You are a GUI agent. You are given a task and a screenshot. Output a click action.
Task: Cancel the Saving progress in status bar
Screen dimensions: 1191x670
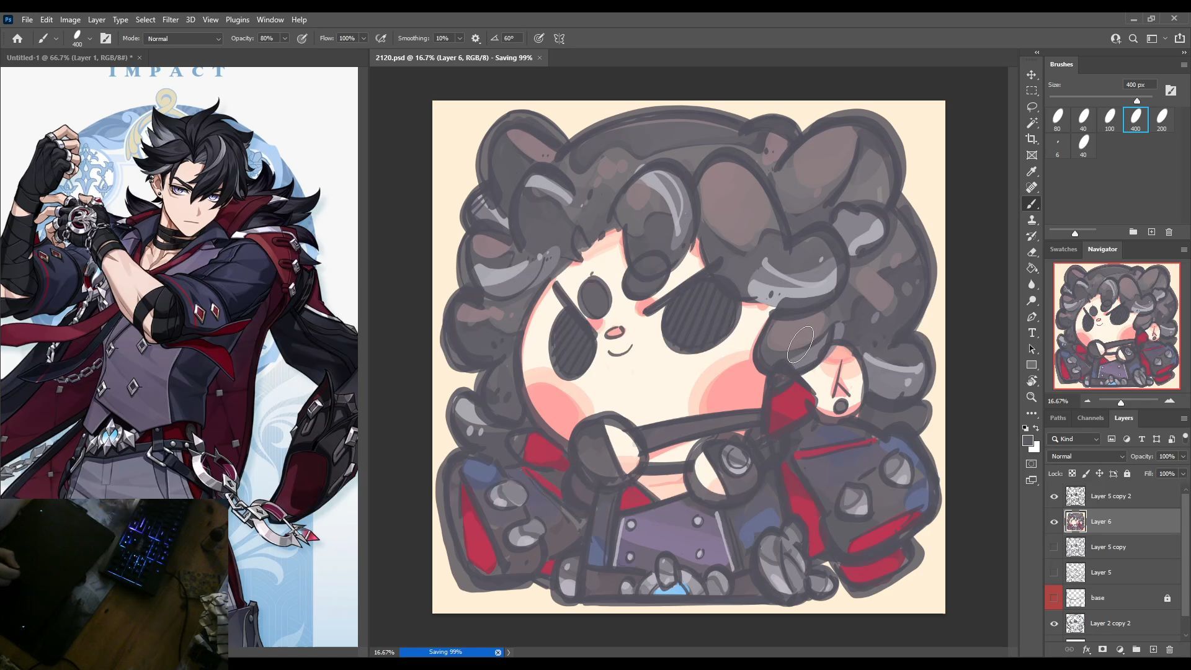point(497,653)
